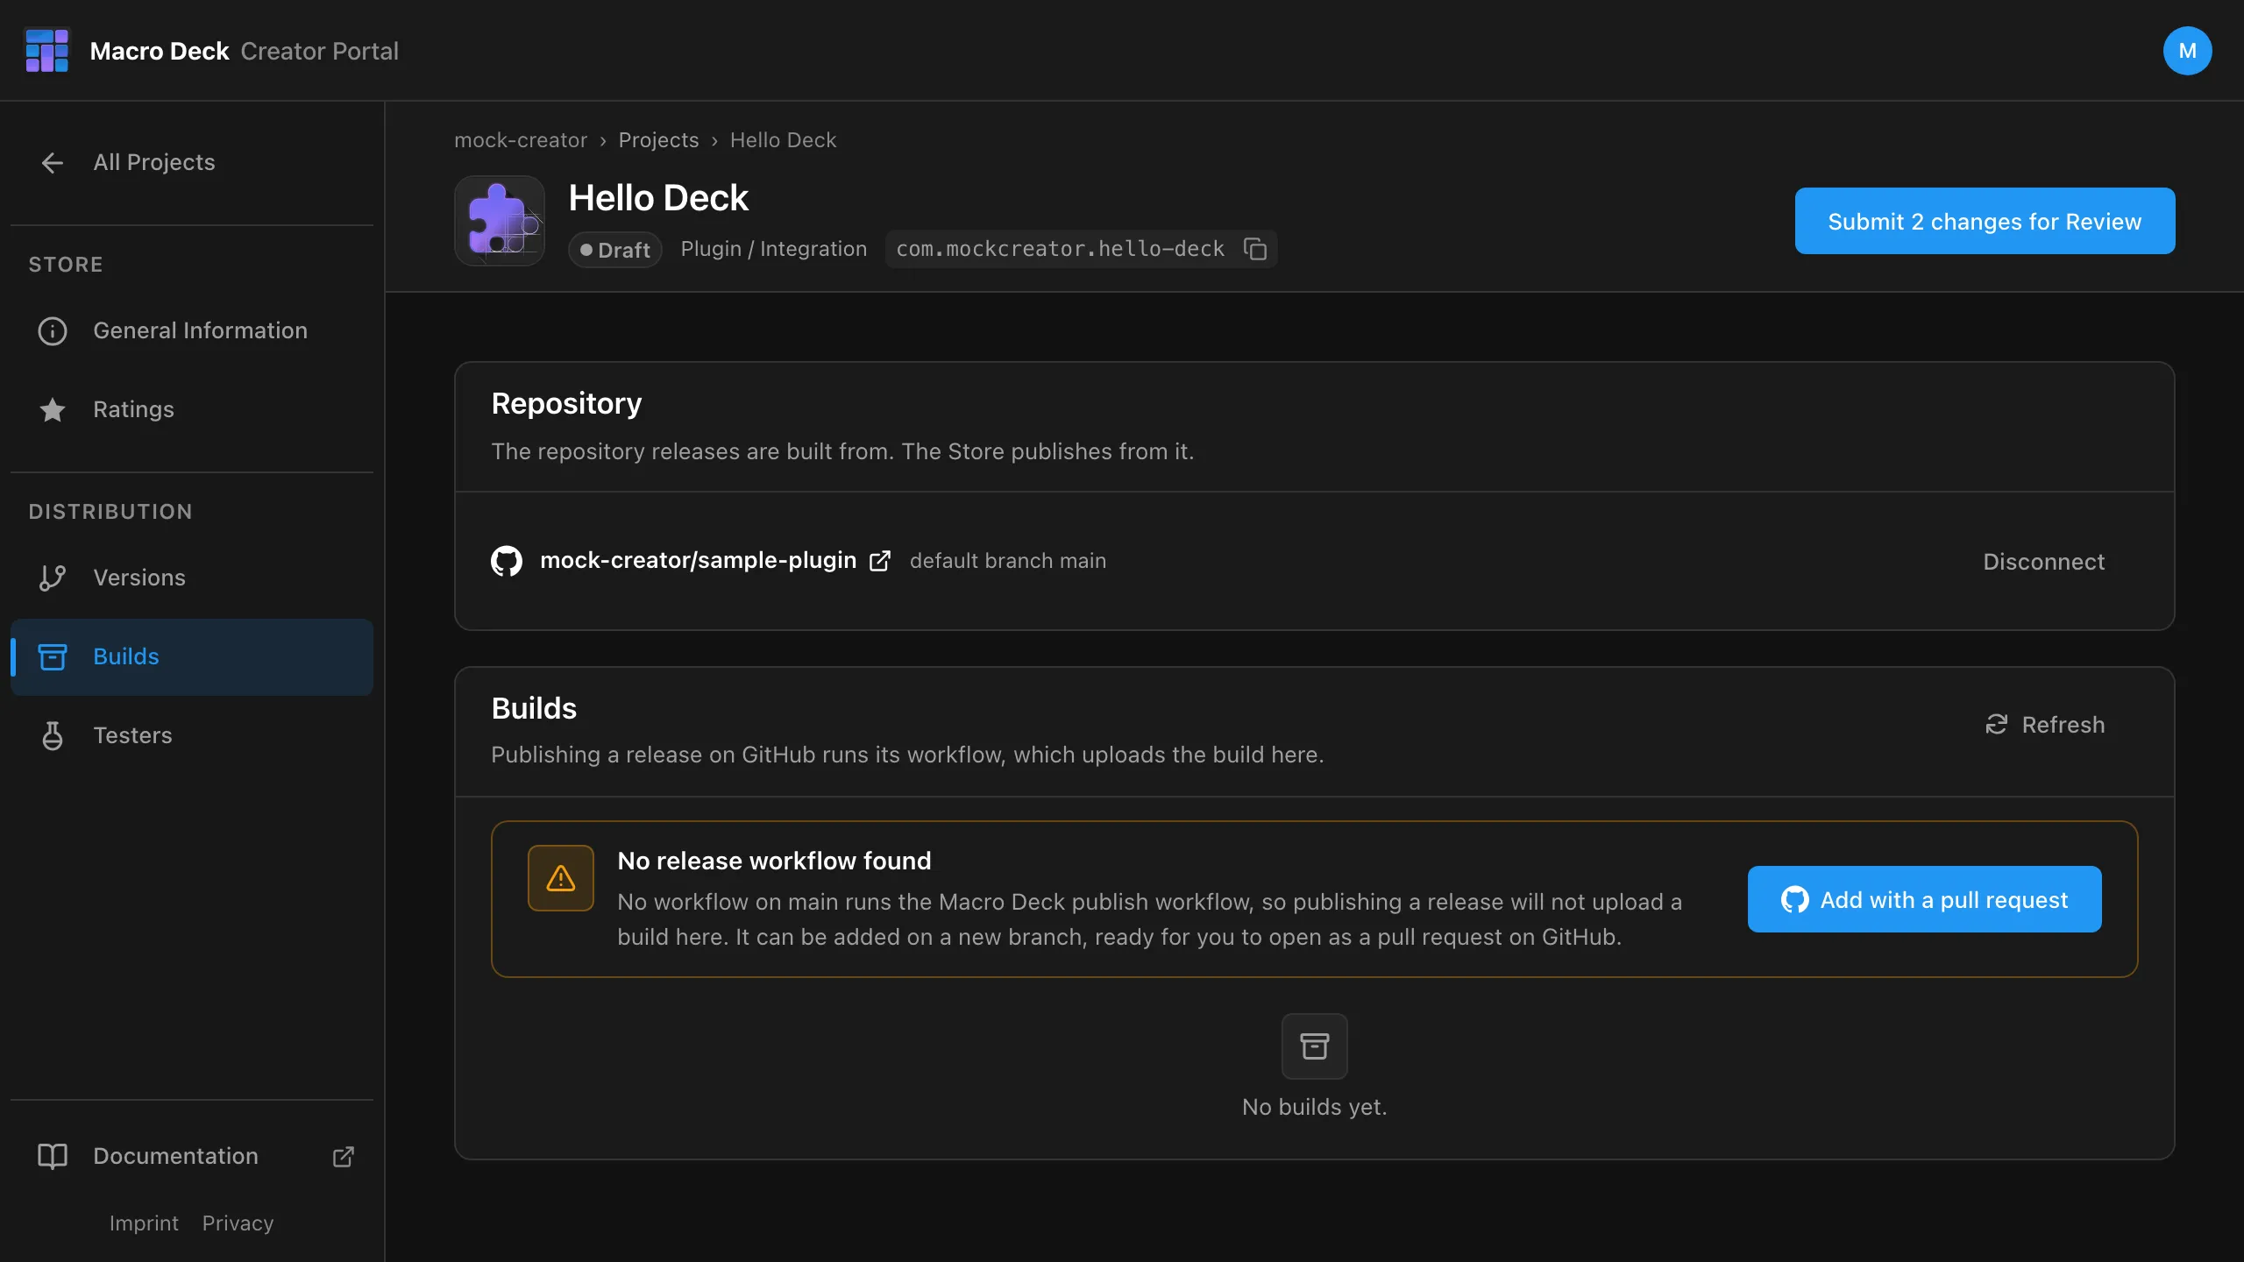Click the 'No release workflow found' heading

(x=774, y=861)
